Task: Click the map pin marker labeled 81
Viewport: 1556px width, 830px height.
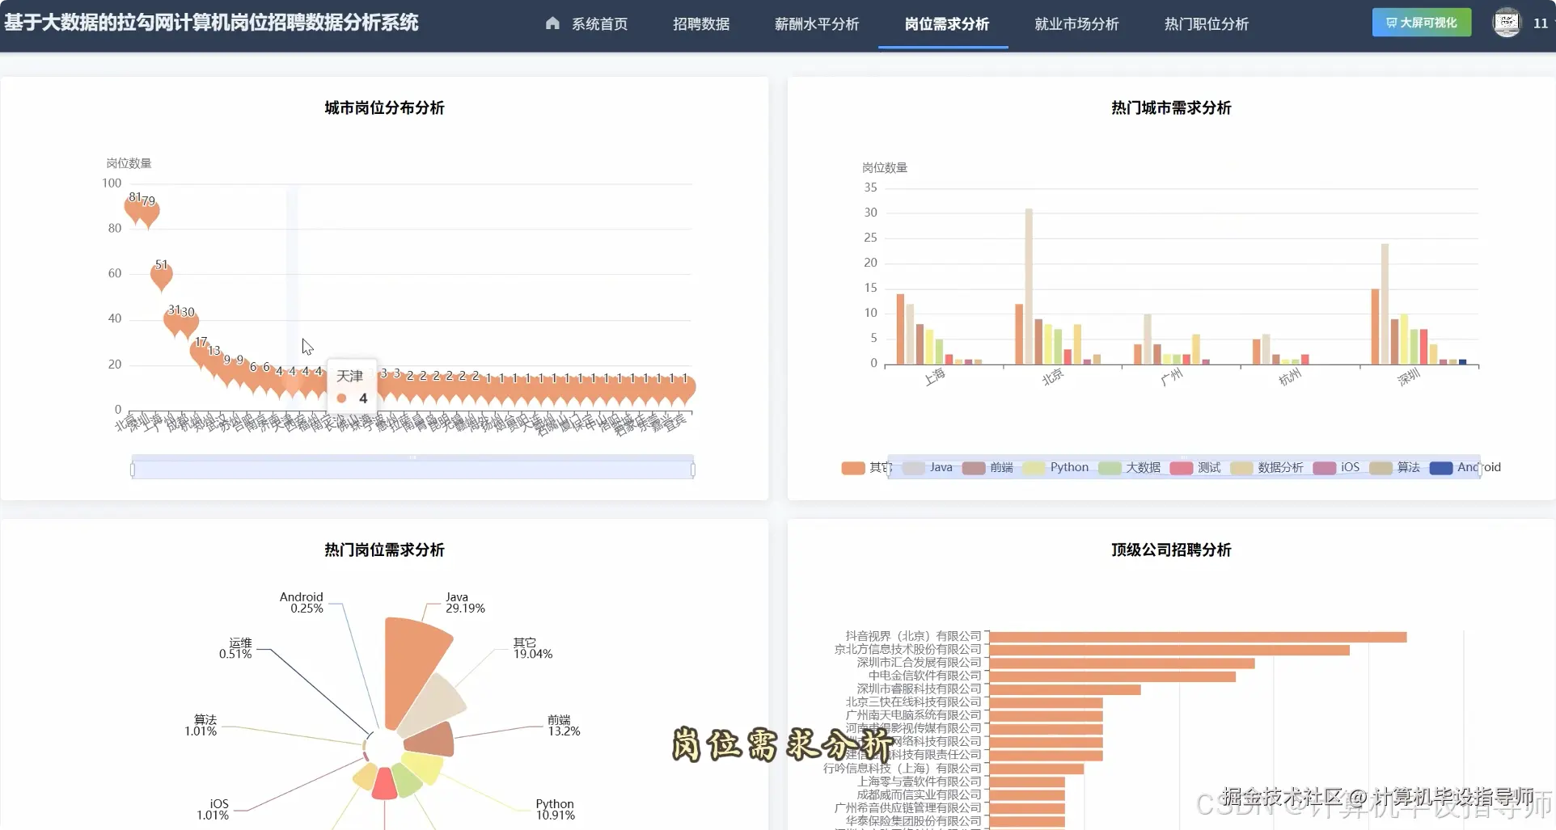Action: click(135, 209)
